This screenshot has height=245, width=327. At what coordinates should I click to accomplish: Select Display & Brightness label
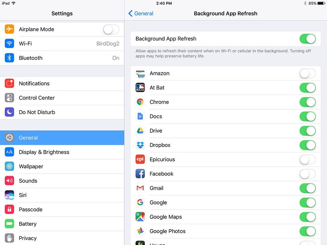[44, 152]
